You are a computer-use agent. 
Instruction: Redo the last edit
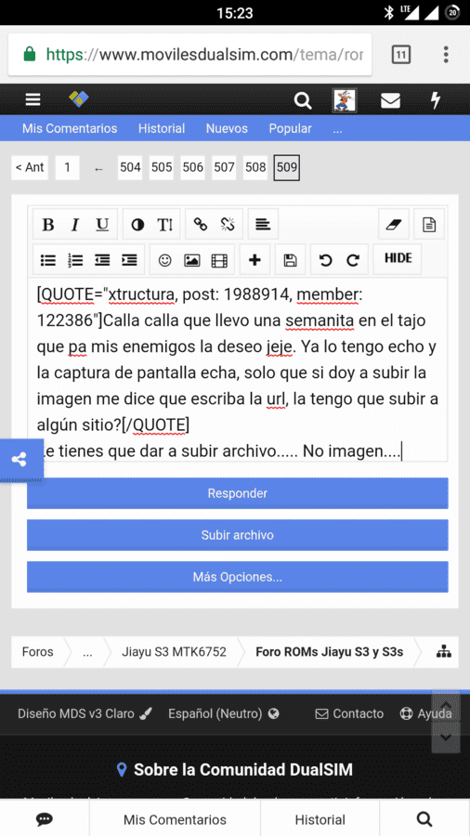point(353,260)
